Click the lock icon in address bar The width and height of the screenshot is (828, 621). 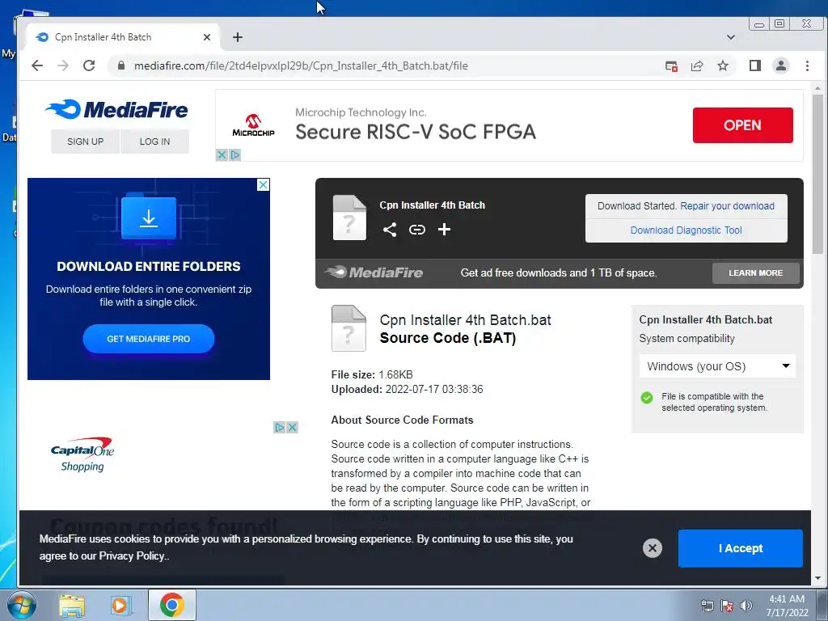pos(121,65)
